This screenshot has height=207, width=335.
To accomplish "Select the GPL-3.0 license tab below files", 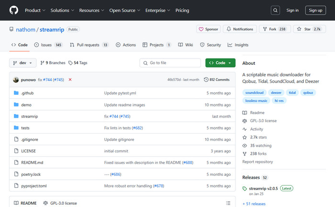I will [60, 203].
